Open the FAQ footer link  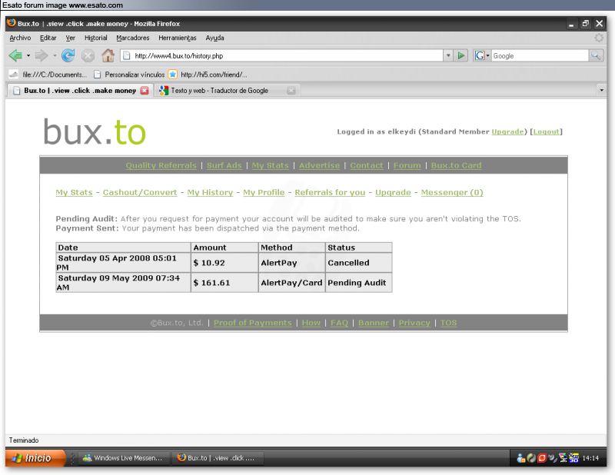click(x=339, y=322)
